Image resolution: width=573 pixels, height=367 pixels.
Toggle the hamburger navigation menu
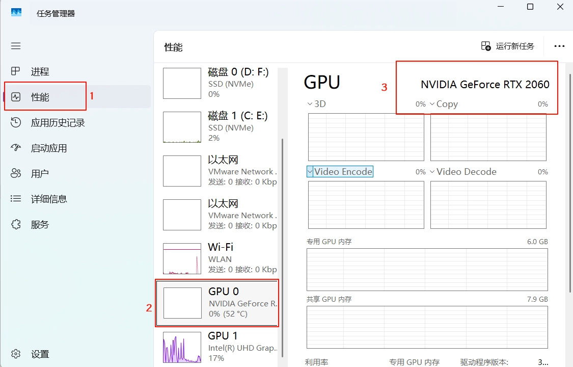(16, 46)
